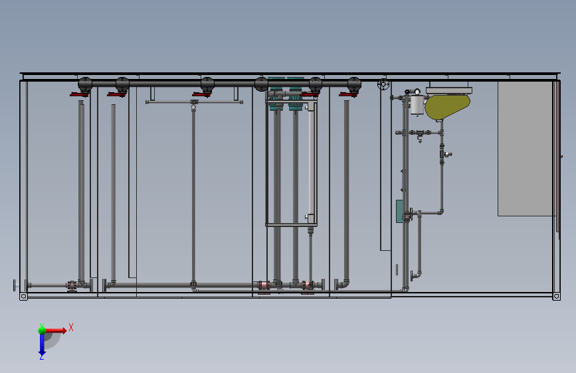Screen dimensions: 576x373
Task: Select the large gray cabinet panel at right
Action: 526,148
